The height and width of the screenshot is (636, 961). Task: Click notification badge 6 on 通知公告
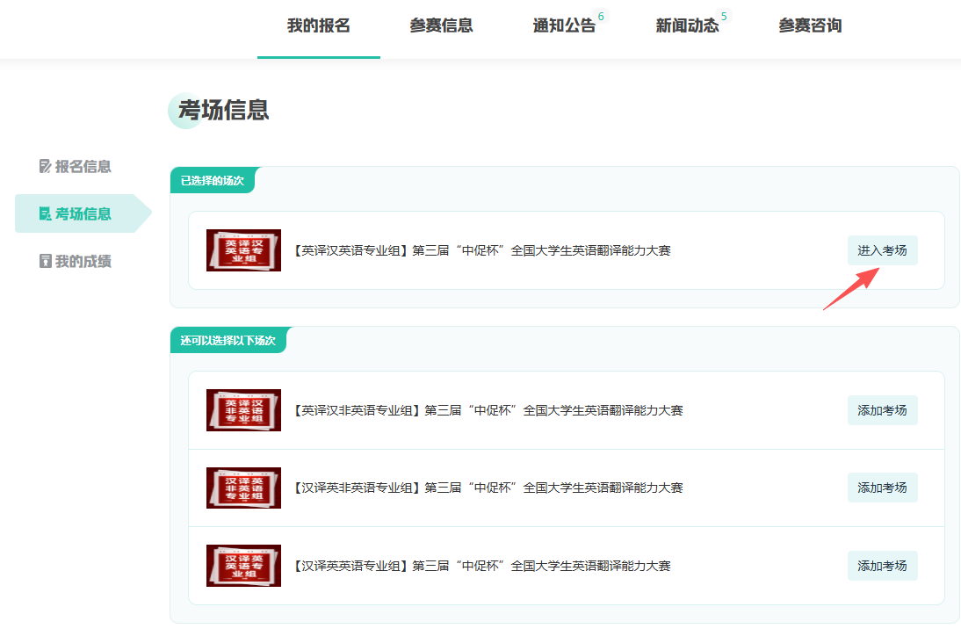(601, 16)
